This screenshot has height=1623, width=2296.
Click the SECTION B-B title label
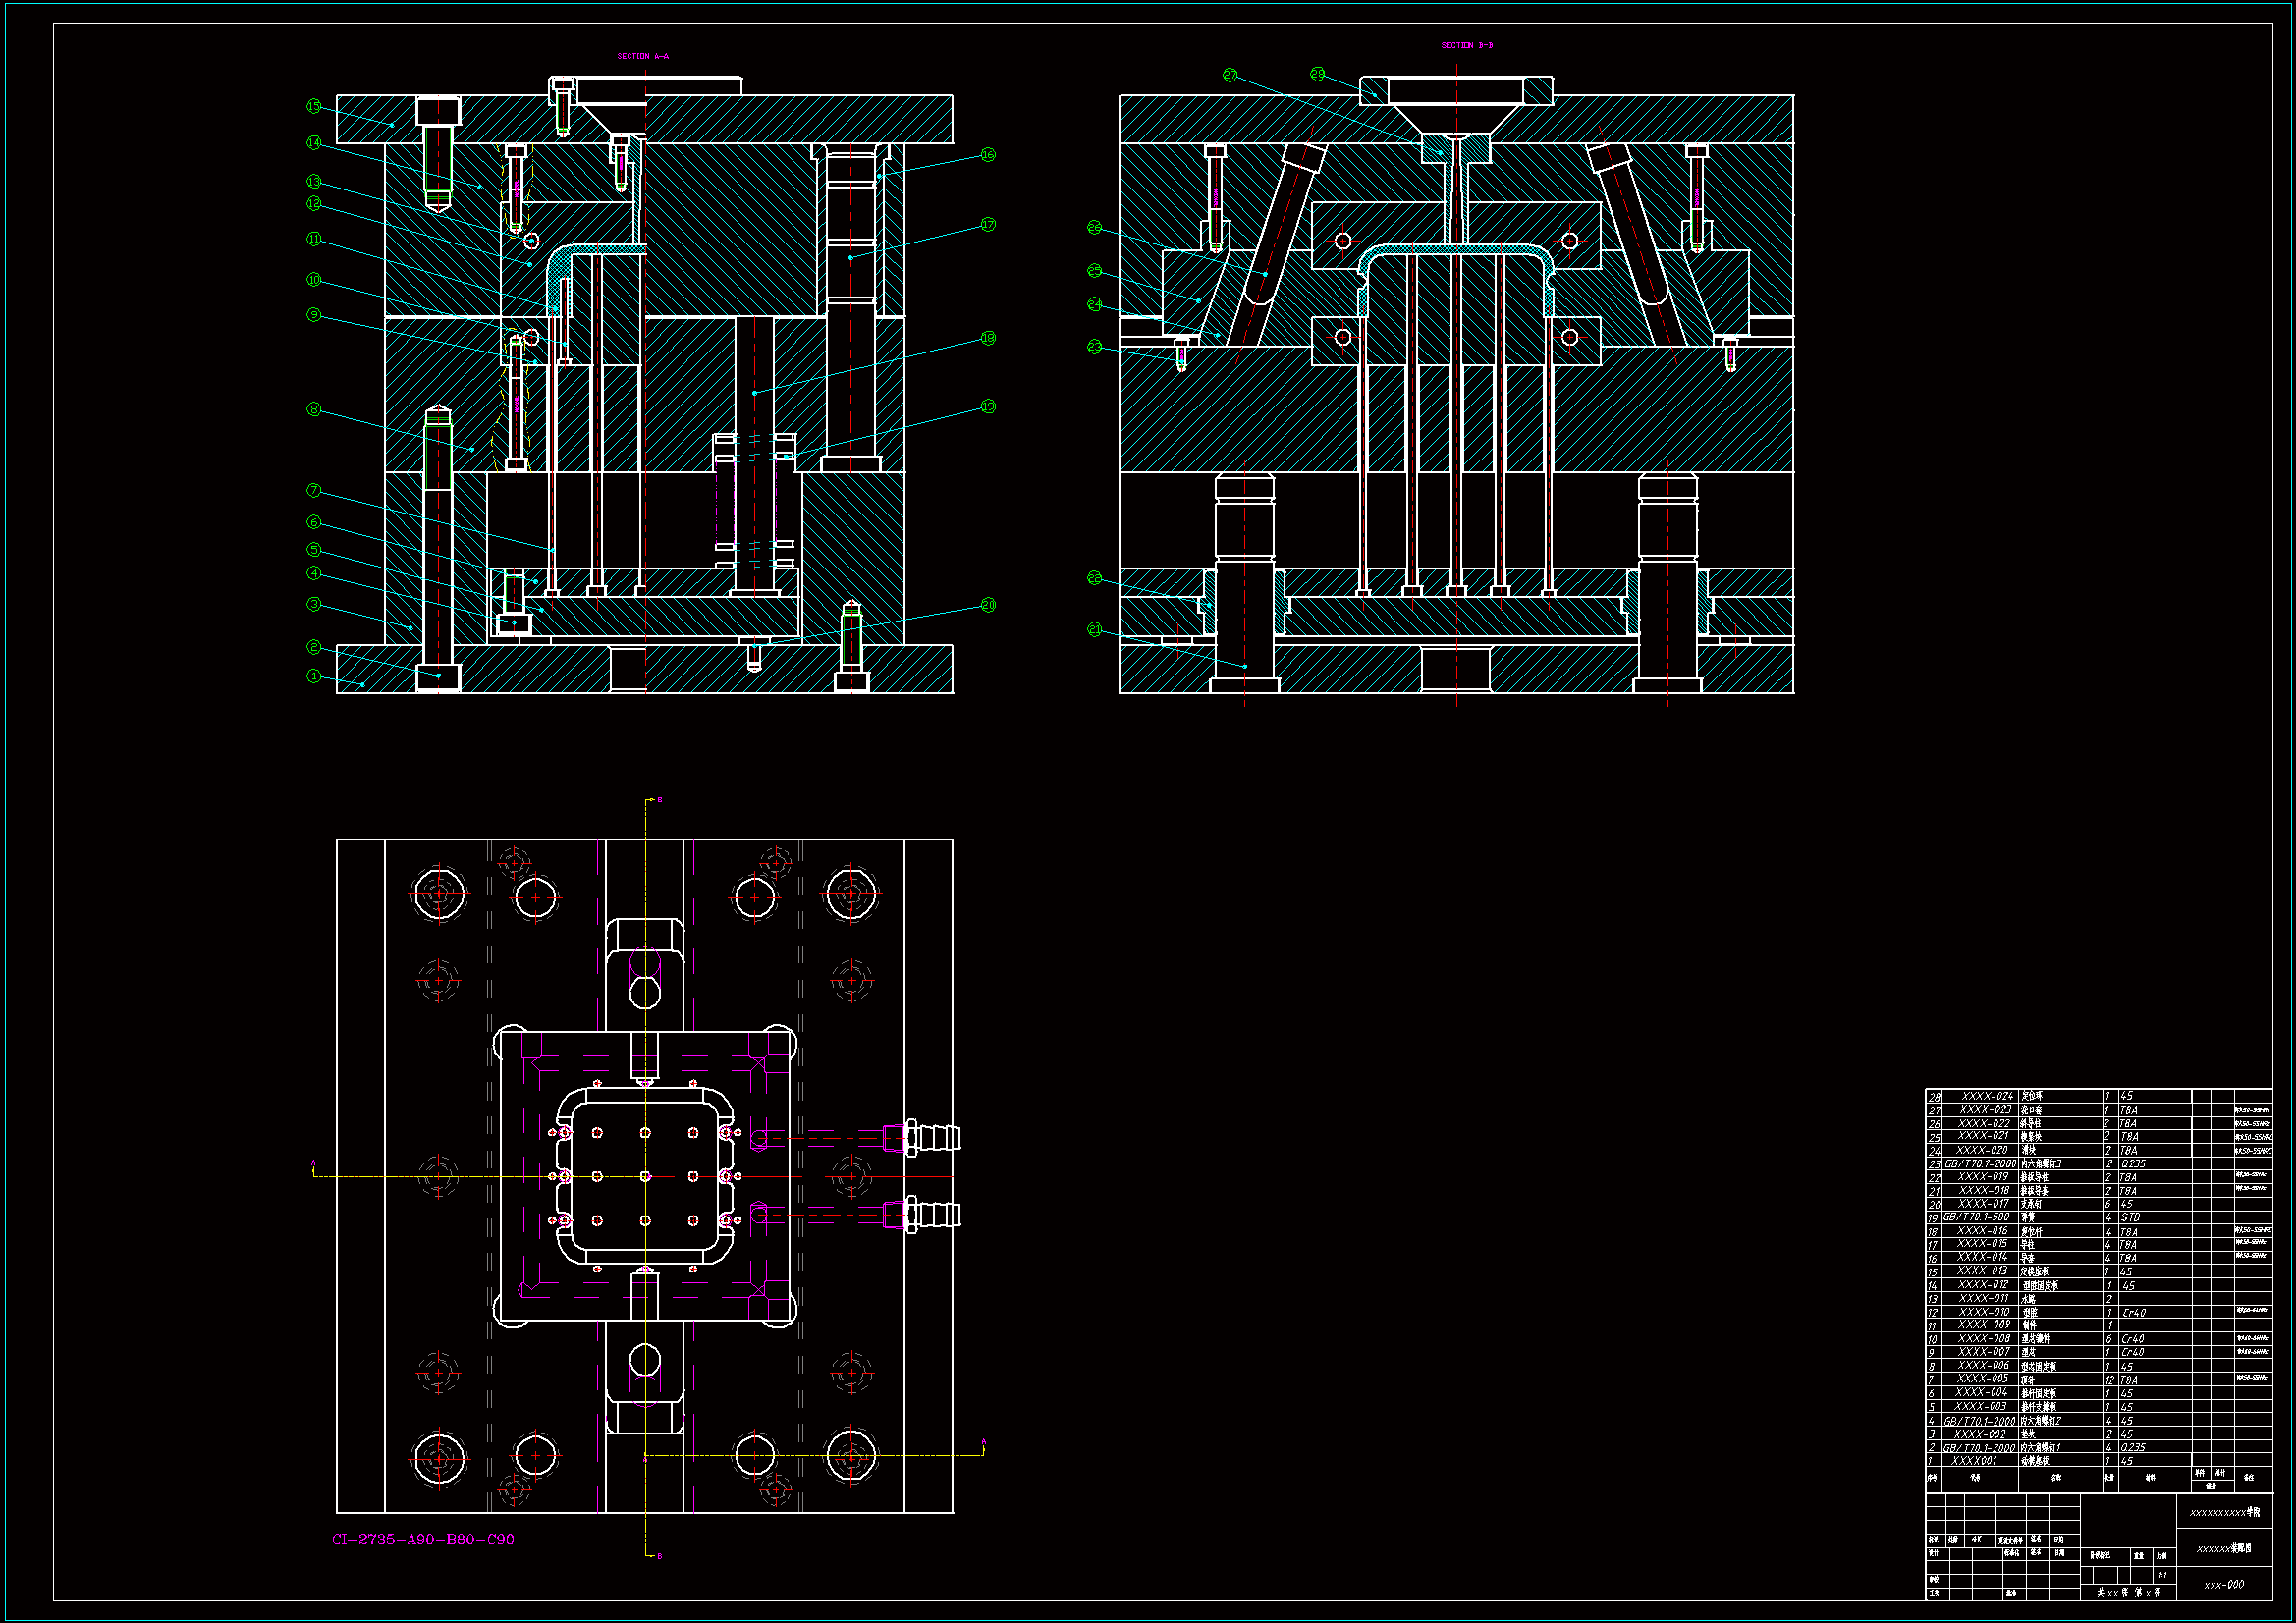point(1467,45)
